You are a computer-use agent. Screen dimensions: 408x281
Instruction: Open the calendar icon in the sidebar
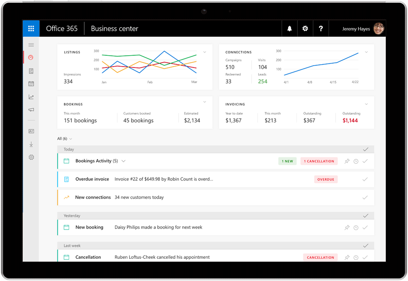31,84
